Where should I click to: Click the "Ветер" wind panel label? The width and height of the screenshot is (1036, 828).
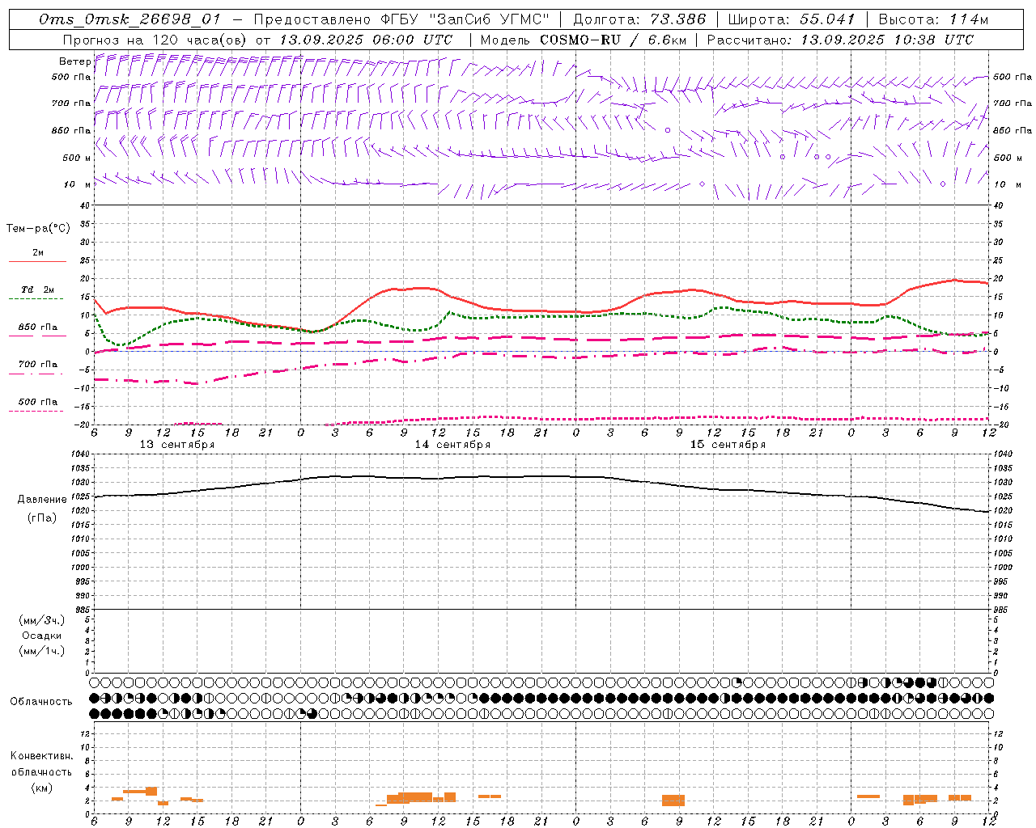(74, 61)
